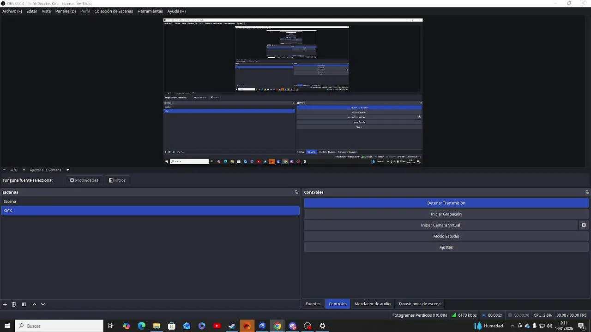
Task: Click the taskbar clock showing 2:31
Action: click(x=564, y=326)
